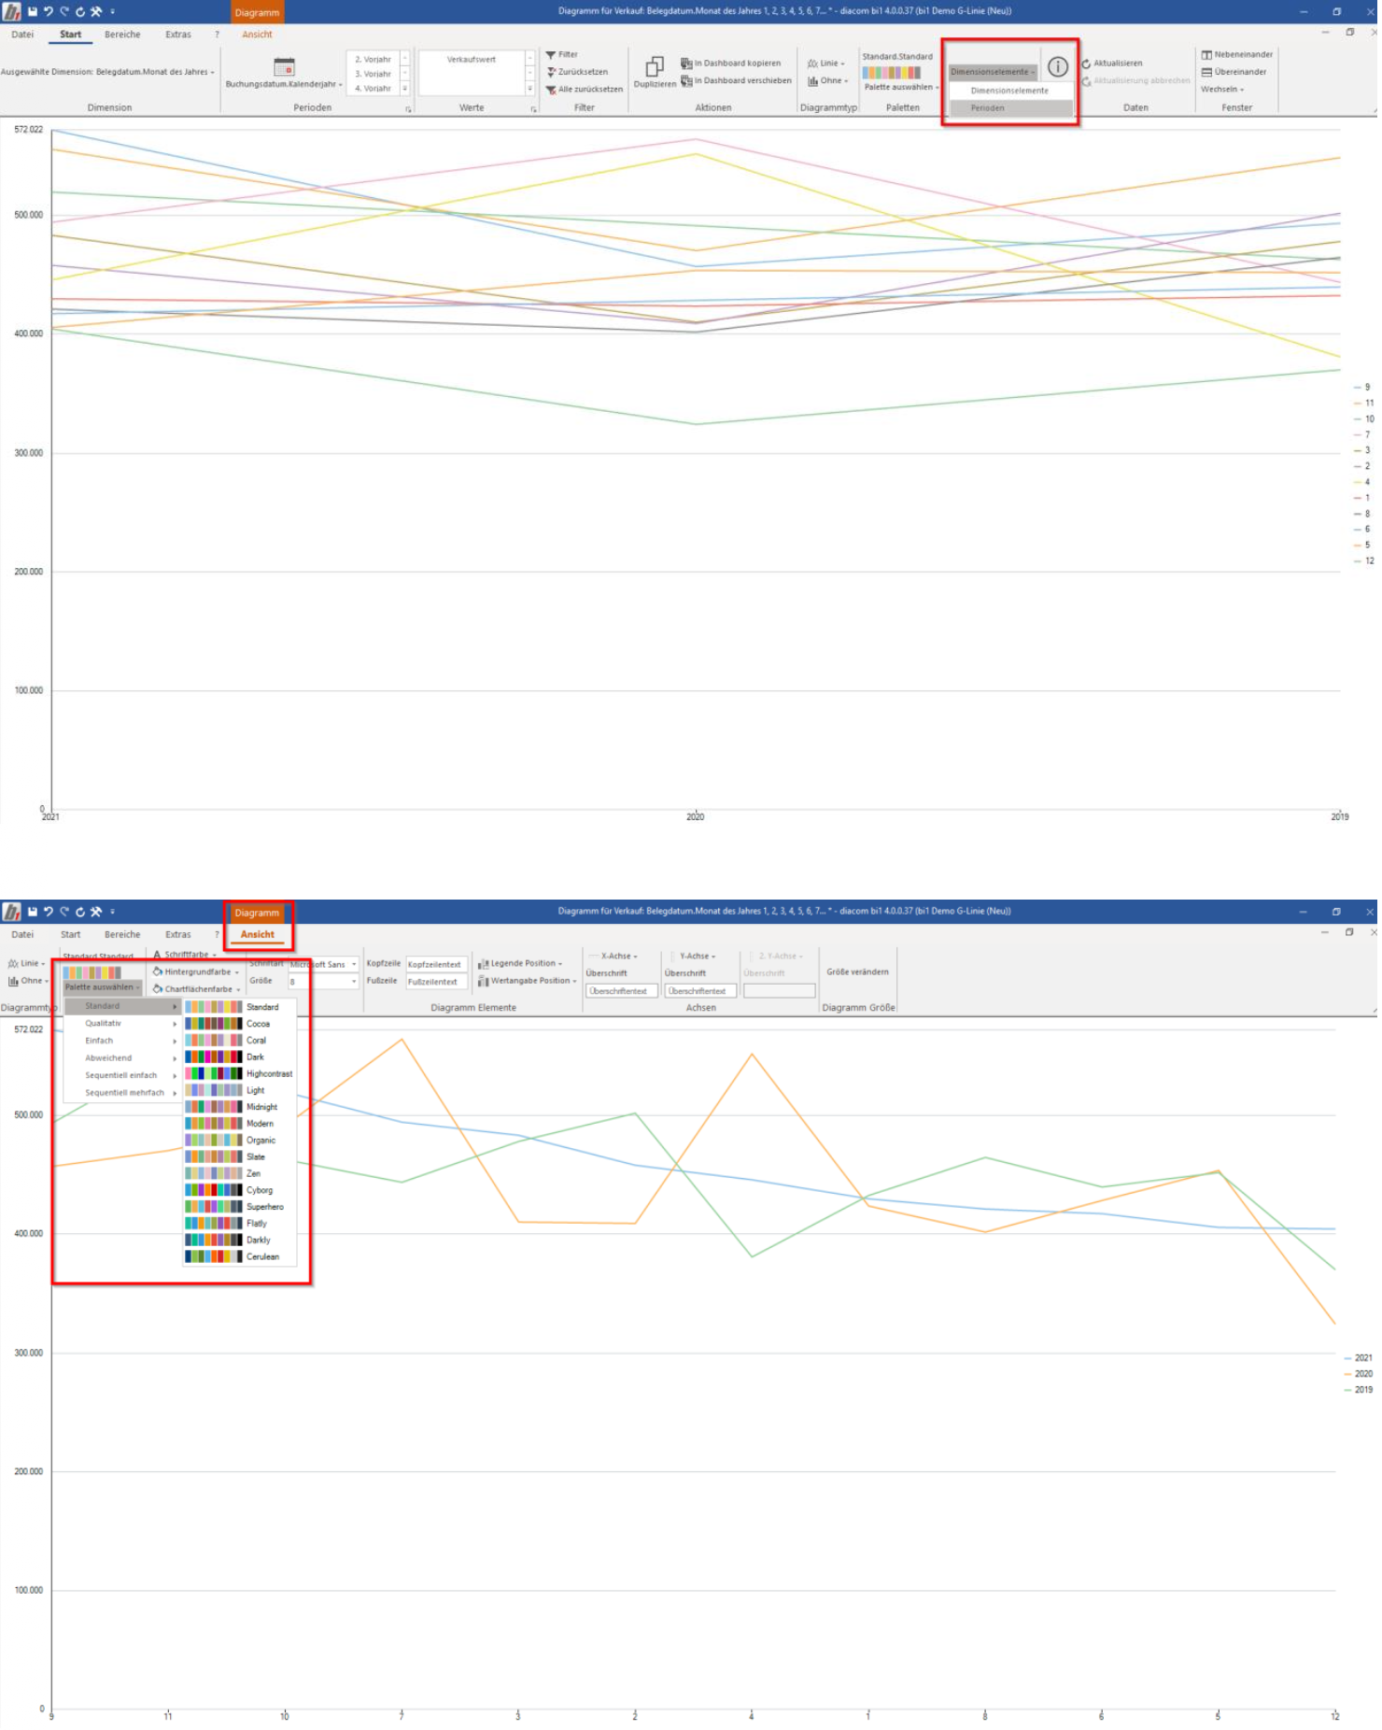Image resolution: width=1382 pixels, height=1730 pixels.
Task: Click In Dashboard kopieren
Action: [731, 64]
